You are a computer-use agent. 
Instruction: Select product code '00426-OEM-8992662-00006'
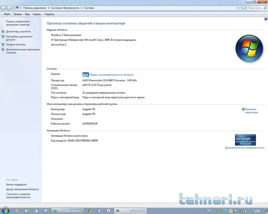83,141
